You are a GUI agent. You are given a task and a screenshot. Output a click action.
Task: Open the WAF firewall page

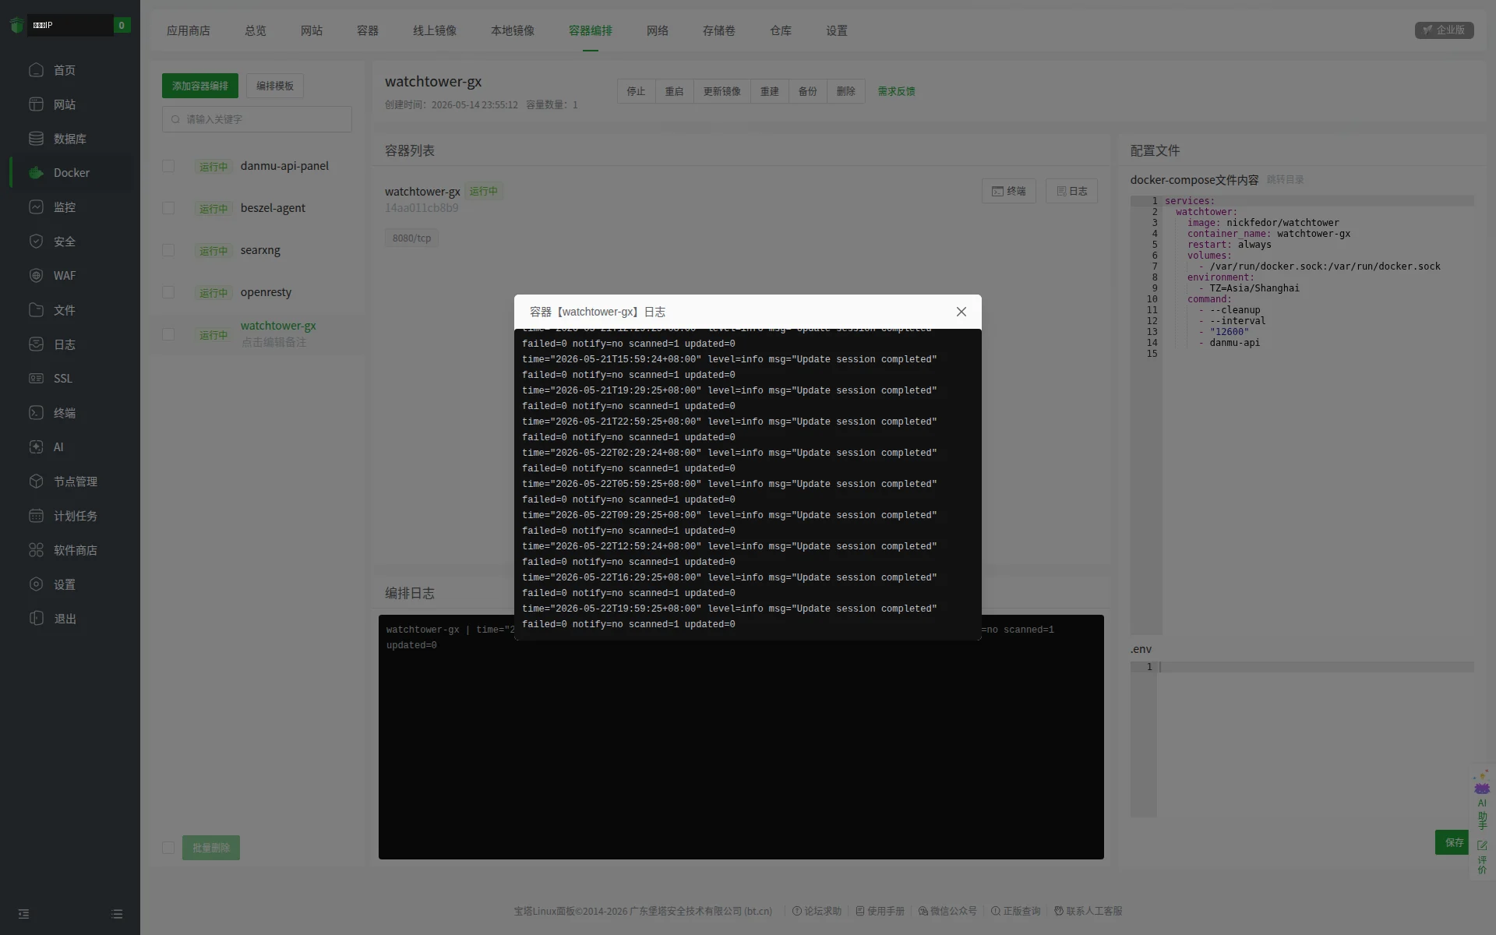click(64, 276)
